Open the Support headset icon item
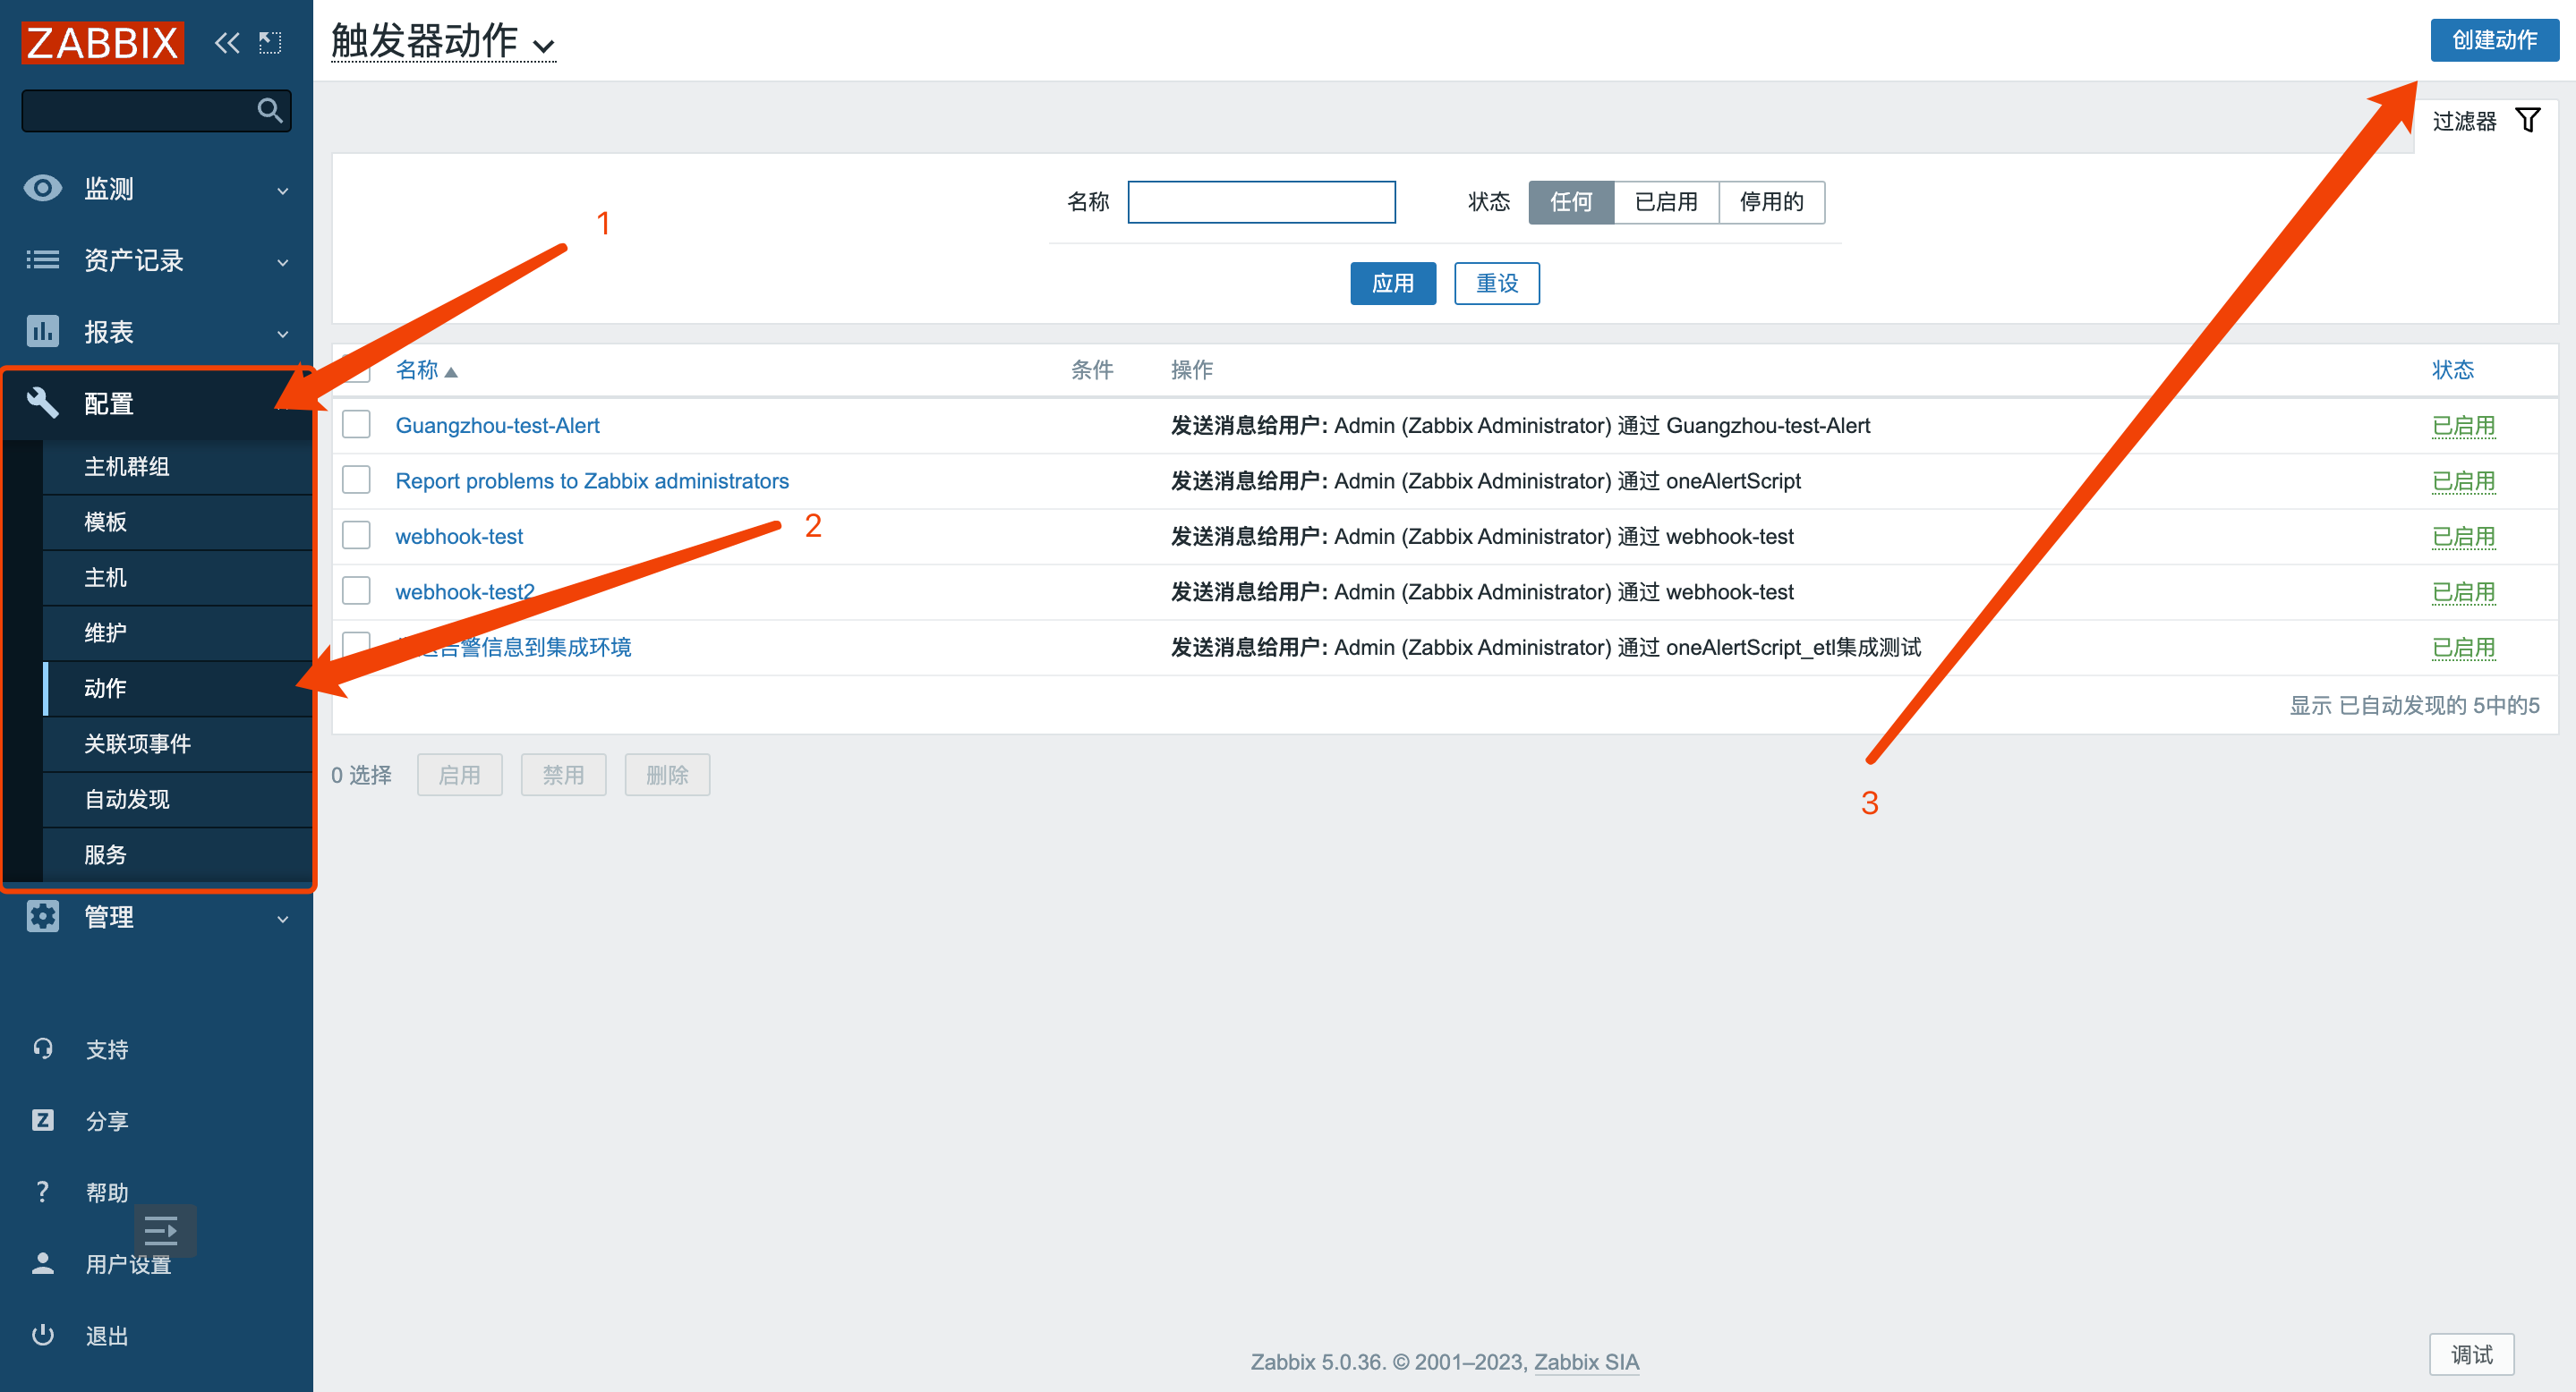Viewport: 2576px width, 1392px height. (x=43, y=1048)
